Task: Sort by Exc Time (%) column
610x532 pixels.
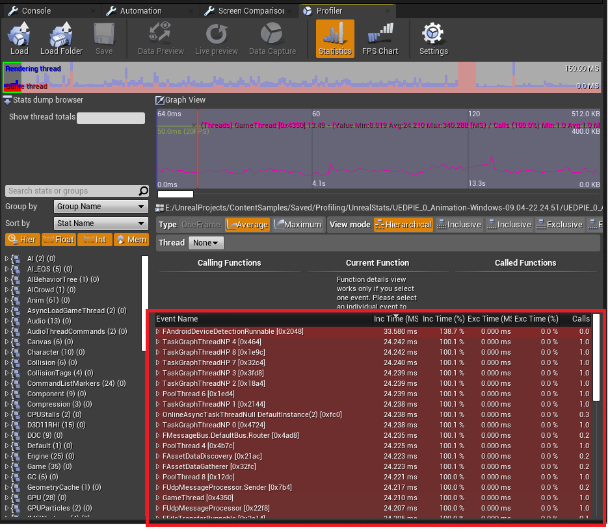Action: [x=536, y=319]
